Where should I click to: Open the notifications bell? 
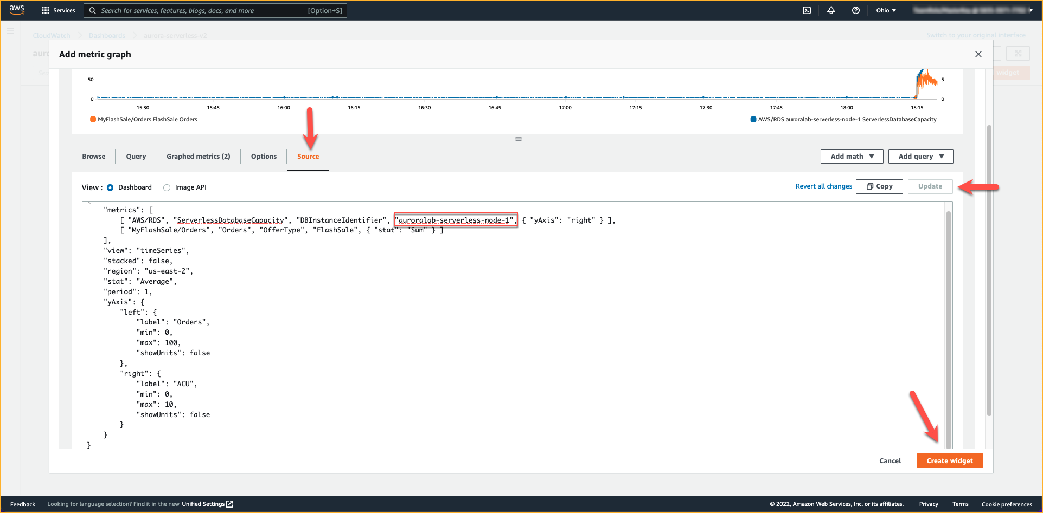[831, 10]
